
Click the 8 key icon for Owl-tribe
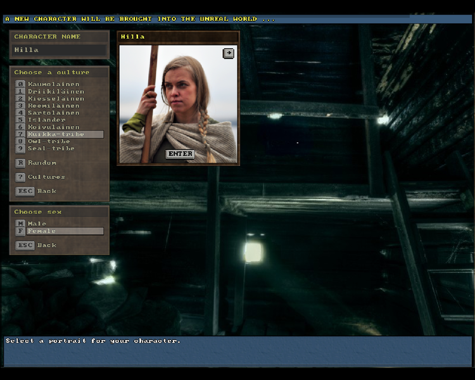[21, 141]
